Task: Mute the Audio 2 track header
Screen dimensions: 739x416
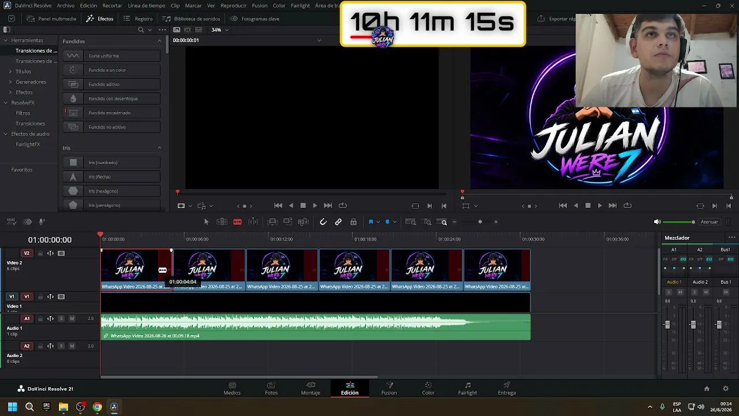Action: click(x=72, y=346)
